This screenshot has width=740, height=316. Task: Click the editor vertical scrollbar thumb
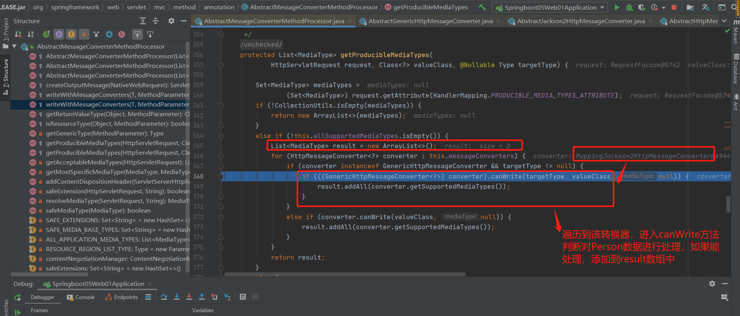tap(728, 204)
